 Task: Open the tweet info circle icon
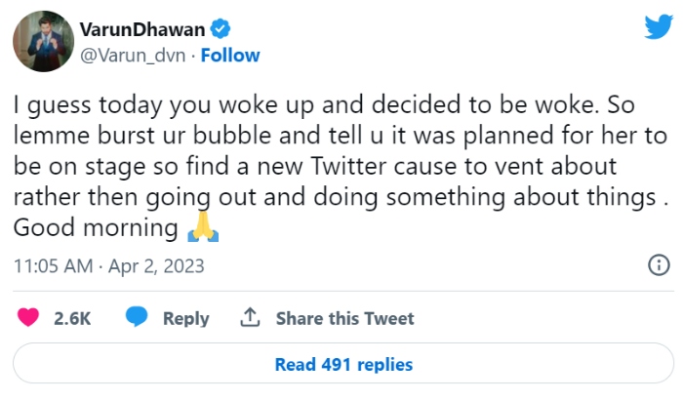[x=659, y=265]
